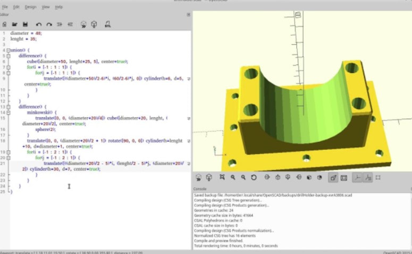The height and width of the screenshot is (254, 412).
Task: Click Reset View icon in viewport toolbar
Action: pyautogui.click(x=254, y=177)
